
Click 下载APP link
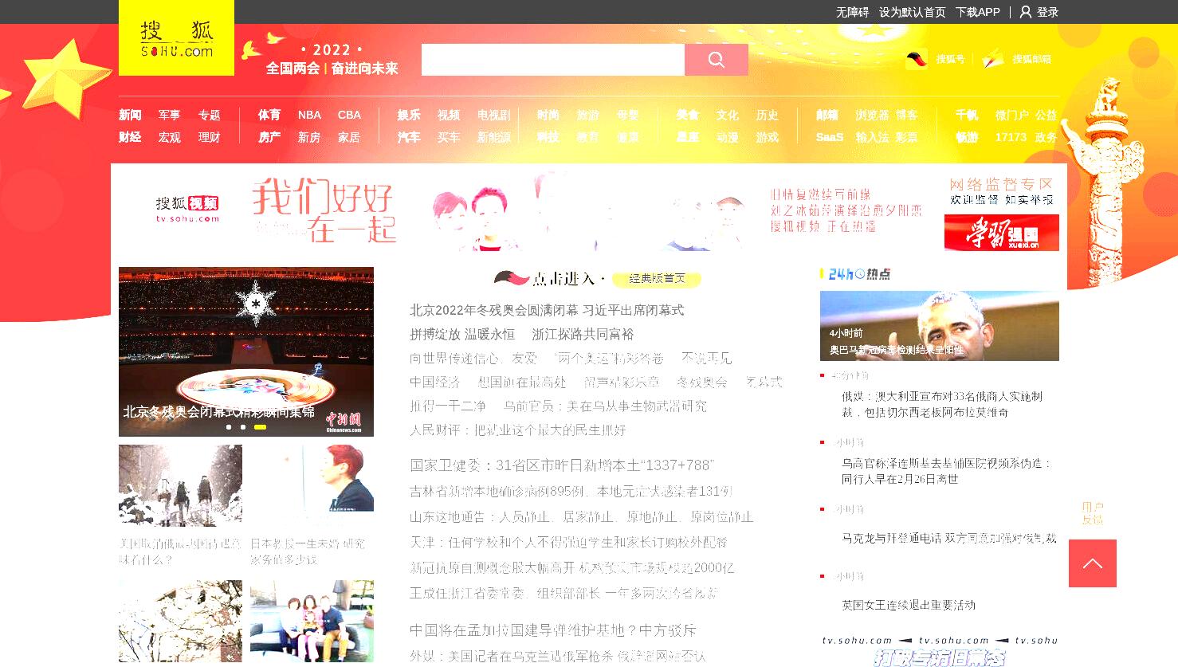click(x=977, y=12)
